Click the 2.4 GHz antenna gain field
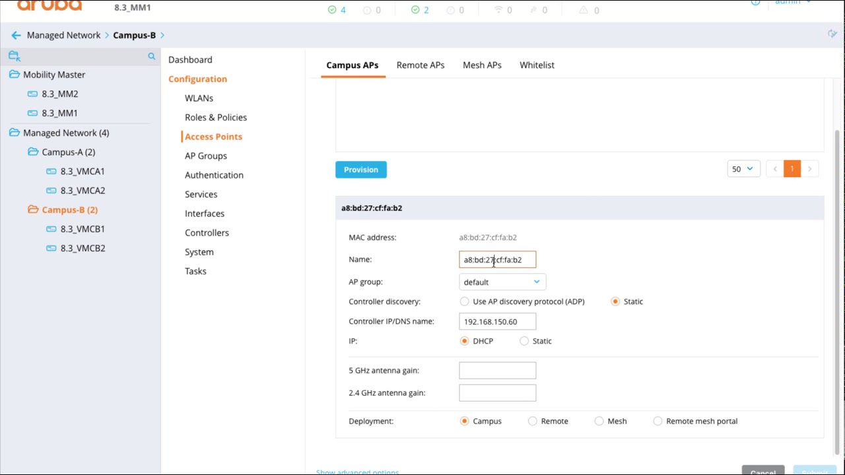Image resolution: width=845 pixels, height=475 pixels. [x=498, y=393]
